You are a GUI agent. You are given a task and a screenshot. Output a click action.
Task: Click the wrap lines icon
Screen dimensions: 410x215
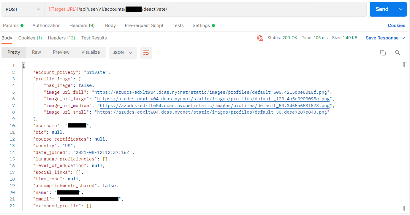(x=146, y=53)
